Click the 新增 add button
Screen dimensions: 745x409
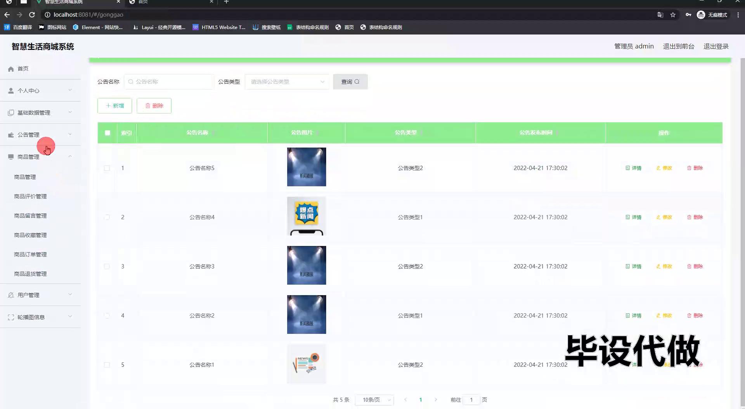[115, 106]
